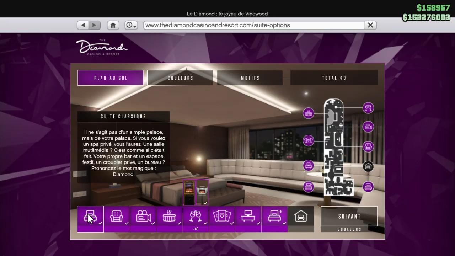This screenshot has height=256, width=455.
Task: Select the hot tub marker on floor plan map
Action: pos(309,113)
